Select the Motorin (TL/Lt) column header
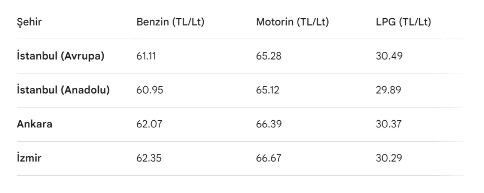Screen dimensions: 484x193 (x=292, y=22)
